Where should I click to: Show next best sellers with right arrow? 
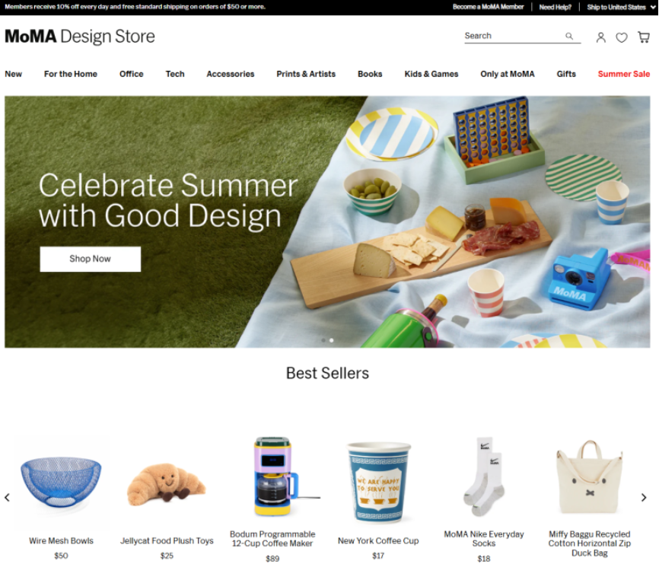tap(644, 497)
